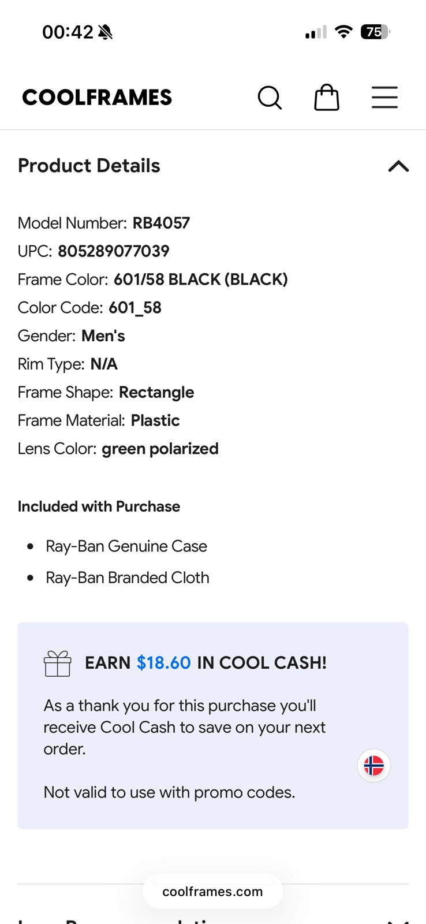Select the RB4057 model number text
Viewport: 426px width, 924px height.
coord(161,223)
